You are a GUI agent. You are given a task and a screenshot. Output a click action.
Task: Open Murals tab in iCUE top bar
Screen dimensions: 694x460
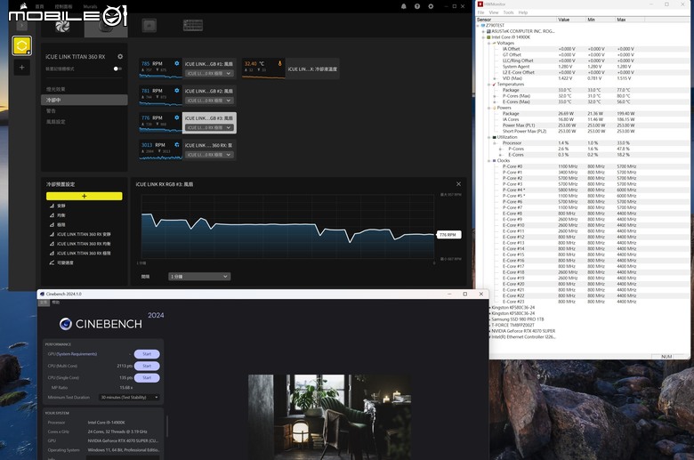coord(90,6)
